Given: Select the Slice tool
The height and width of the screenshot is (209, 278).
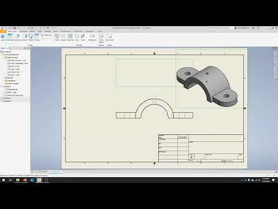Looking at the screenshot, I should click(77, 37).
